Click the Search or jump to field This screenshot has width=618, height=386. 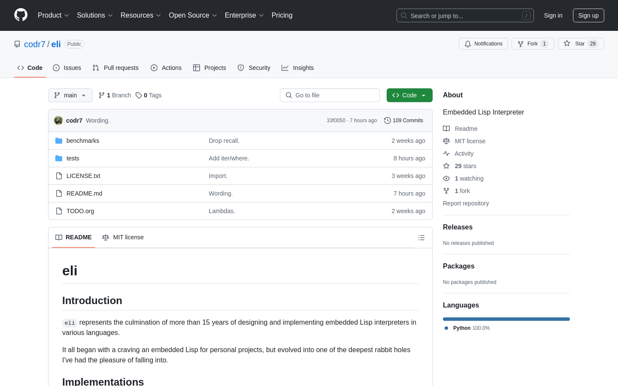coord(465,15)
